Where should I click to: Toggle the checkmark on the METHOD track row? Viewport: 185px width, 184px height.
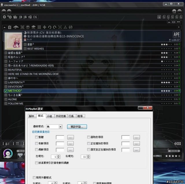(6, 91)
